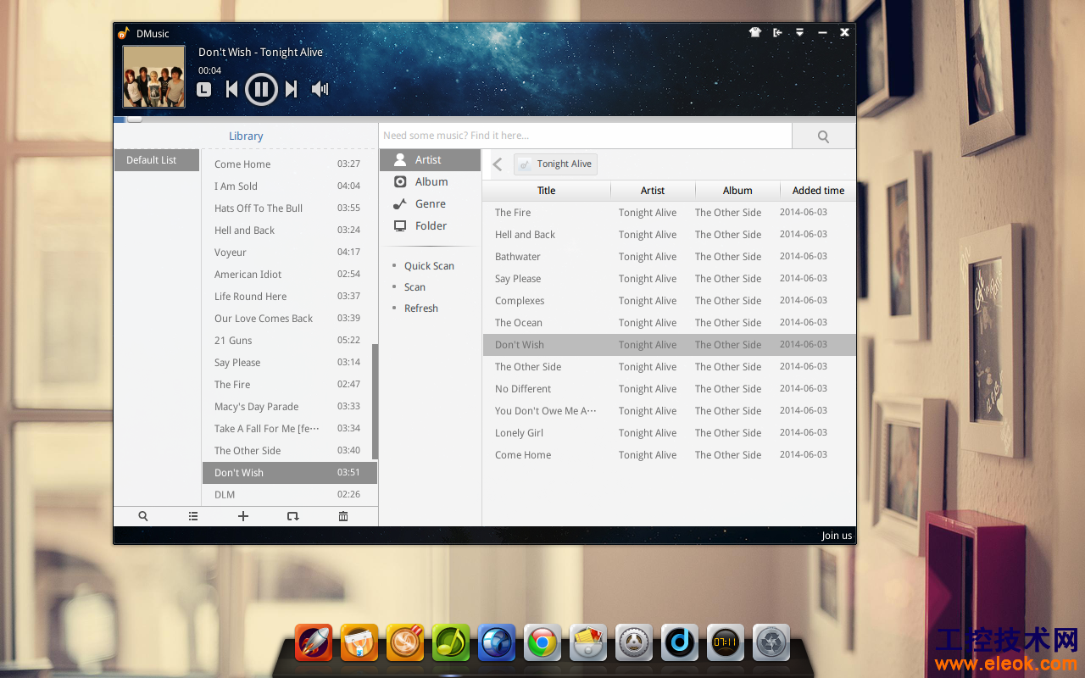Open the blue film reel dock icon
Viewport: 1085px width, 678px height.
coord(497,642)
